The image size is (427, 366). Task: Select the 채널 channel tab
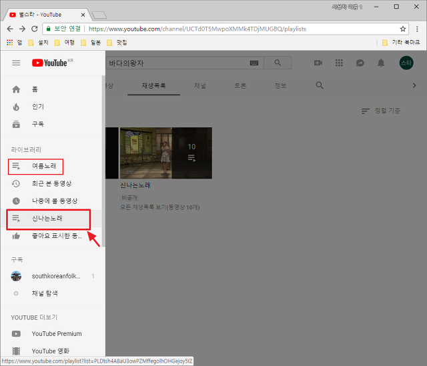coord(200,86)
